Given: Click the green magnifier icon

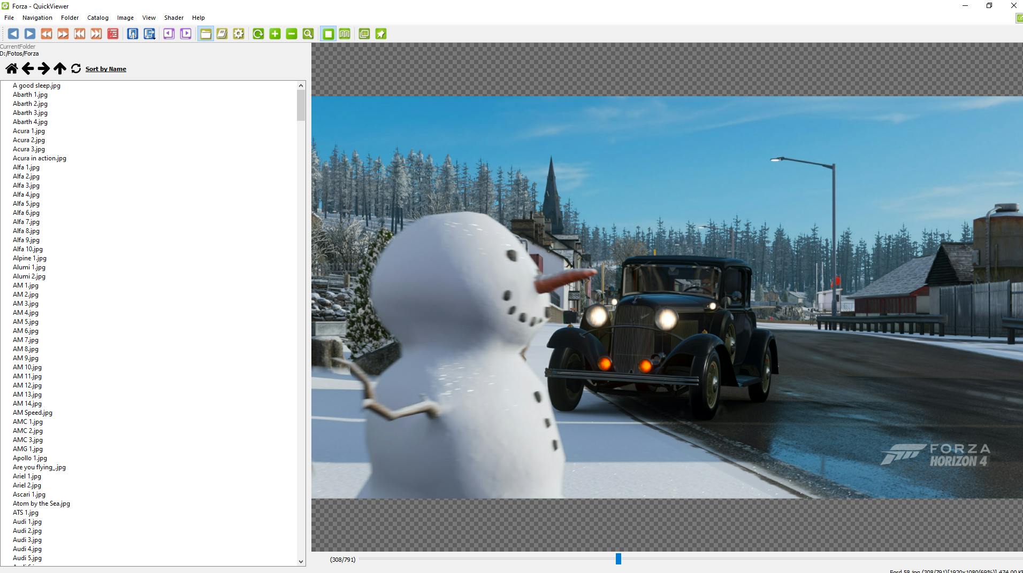Looking at the screenshot, I should (x=308, y=34).
